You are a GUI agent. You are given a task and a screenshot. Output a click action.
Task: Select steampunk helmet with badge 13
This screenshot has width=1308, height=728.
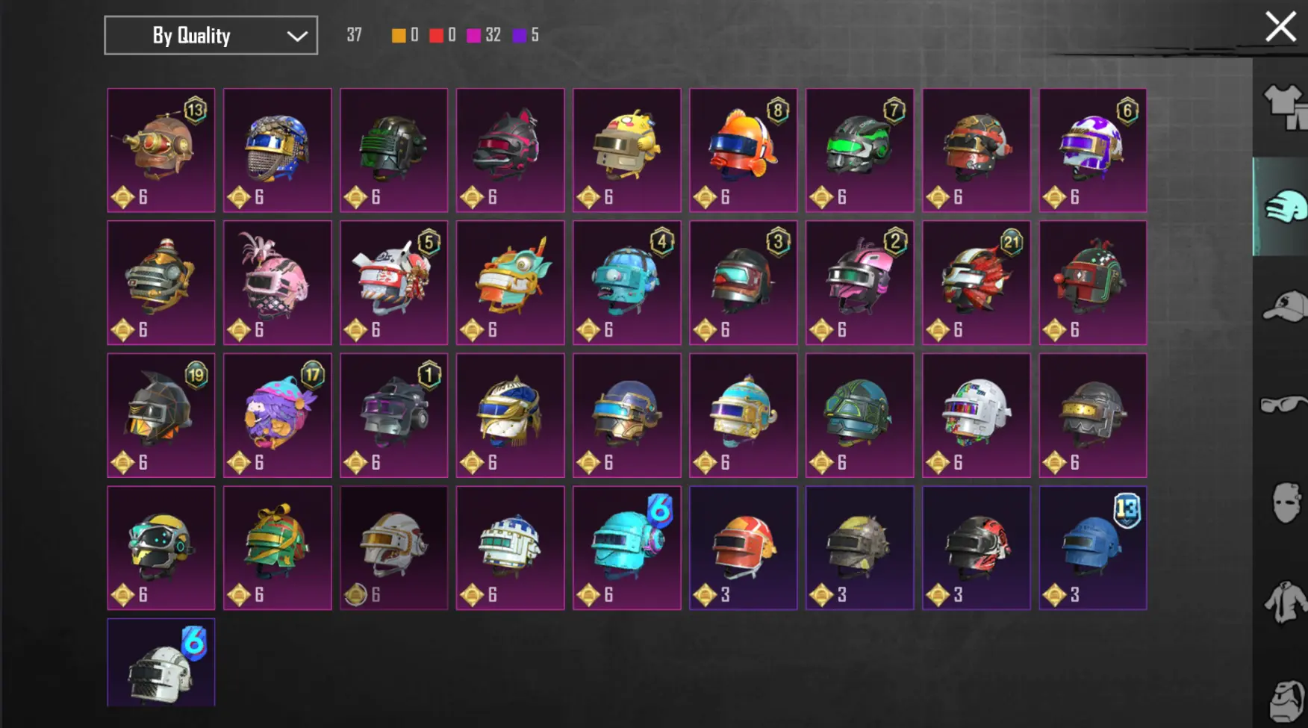tap(161, 150)
